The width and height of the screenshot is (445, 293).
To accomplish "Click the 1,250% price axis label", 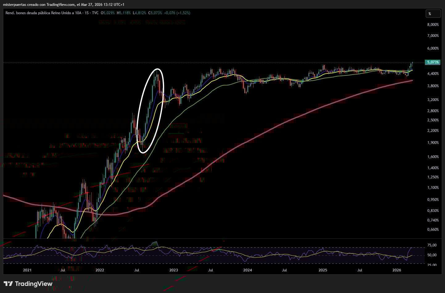I will coord(433,177).
